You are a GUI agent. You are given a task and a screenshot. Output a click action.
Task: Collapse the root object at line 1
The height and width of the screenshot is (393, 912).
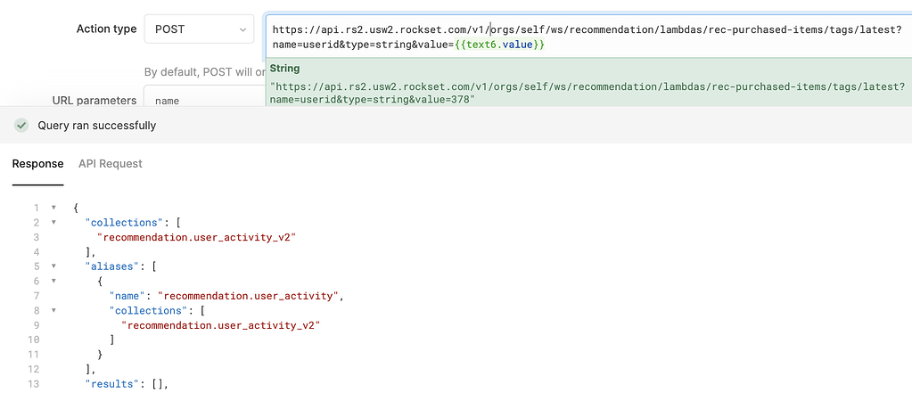[53, 208]
